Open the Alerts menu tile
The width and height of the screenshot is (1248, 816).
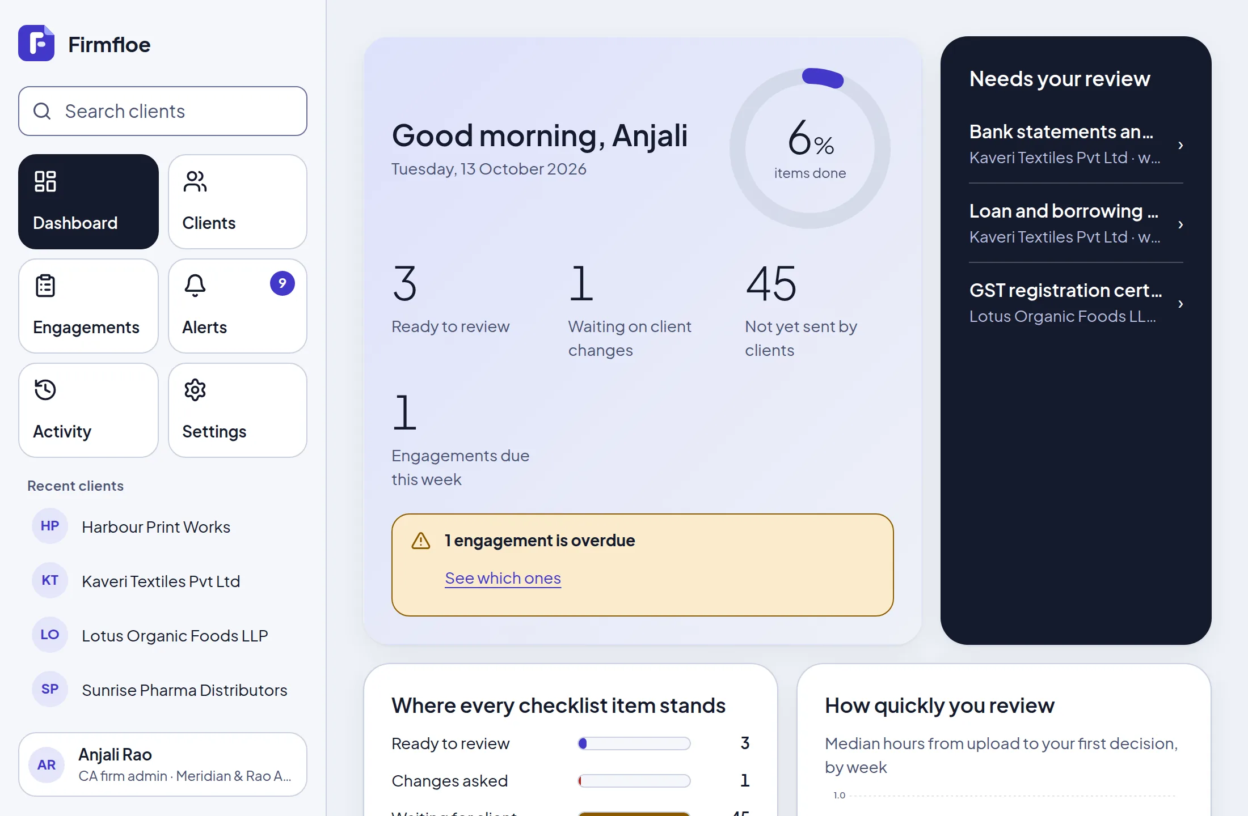[x=238, y=306]
